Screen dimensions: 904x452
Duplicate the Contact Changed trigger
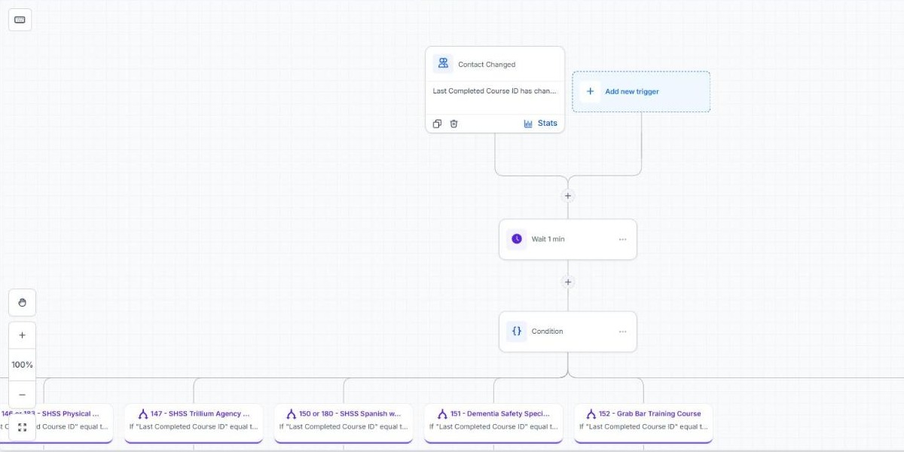(437, 124)
